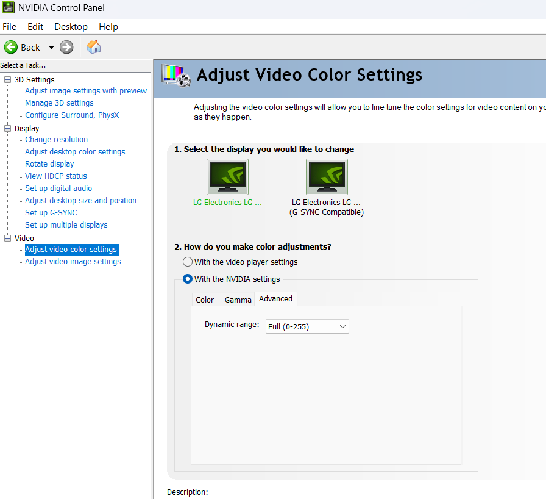Select the G-SYNC Compatible LG display icon

(x=327, y=177)
